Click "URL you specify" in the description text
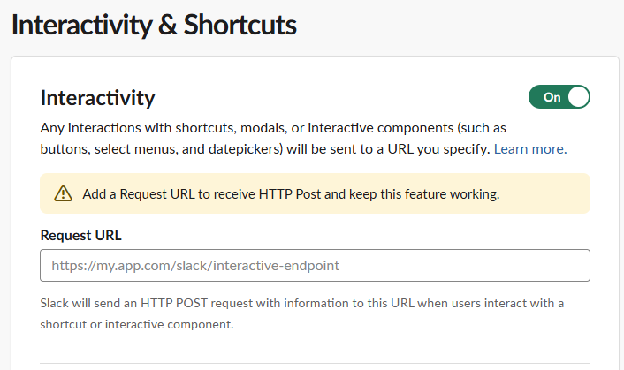The height and width of the screenshot is (370, 624). [x=439, y=149]
